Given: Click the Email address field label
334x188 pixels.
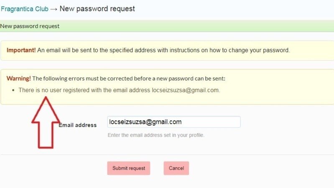Looking at the screenshot, I should pyautogui.click(x=78, y=125).
